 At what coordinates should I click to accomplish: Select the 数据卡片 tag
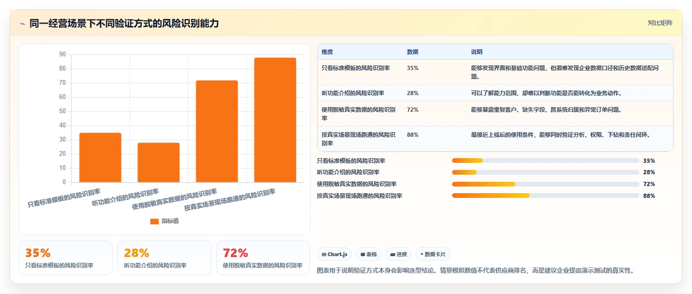pos(433,254)
